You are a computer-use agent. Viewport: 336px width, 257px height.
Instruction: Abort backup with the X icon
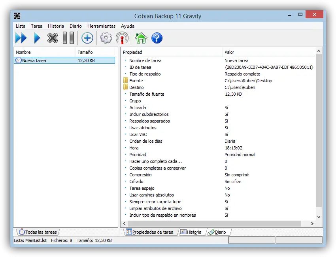(x=53, y=38)
